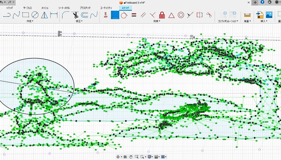Apply the Equal constraint
Screen dimensions: 281x160
point(134,15)
